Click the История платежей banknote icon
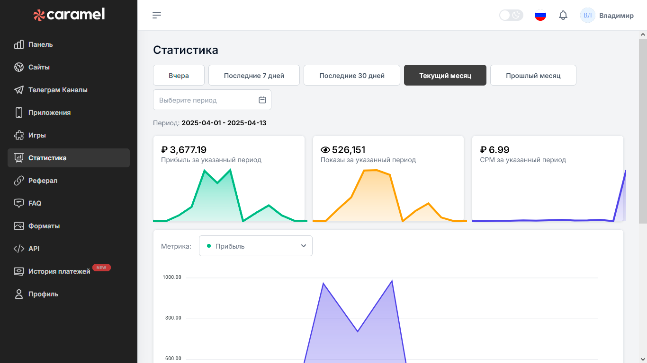The width and height of the screenshot is (647, 363). (x=19, y=271)
